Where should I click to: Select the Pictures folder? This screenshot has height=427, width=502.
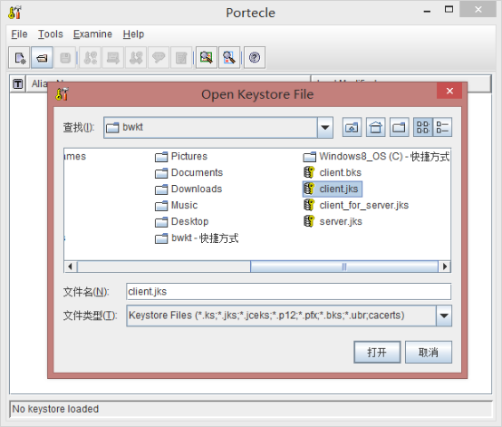click(x=181, y=156)
